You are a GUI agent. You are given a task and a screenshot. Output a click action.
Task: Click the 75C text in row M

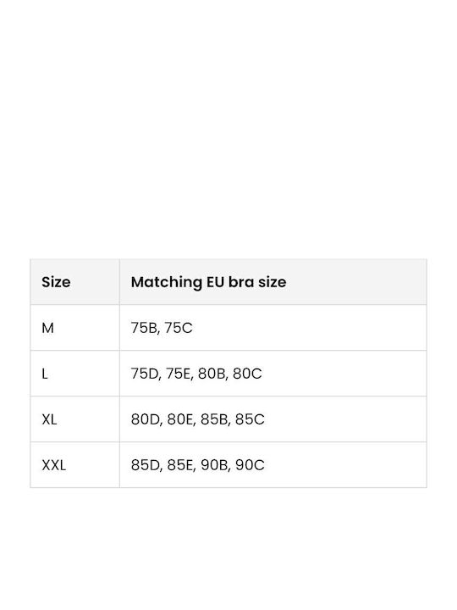(x=179, y=328)
